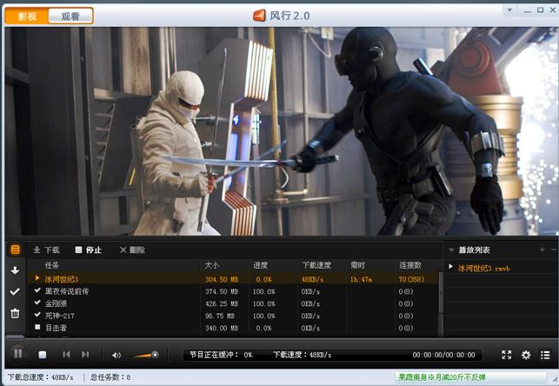Skip to the next track

[x=85, y=355]
